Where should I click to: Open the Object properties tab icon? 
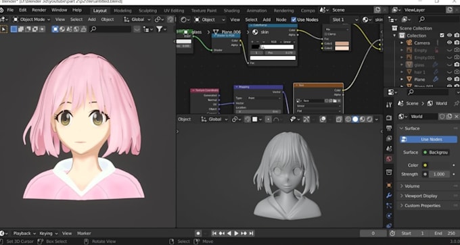389,186
